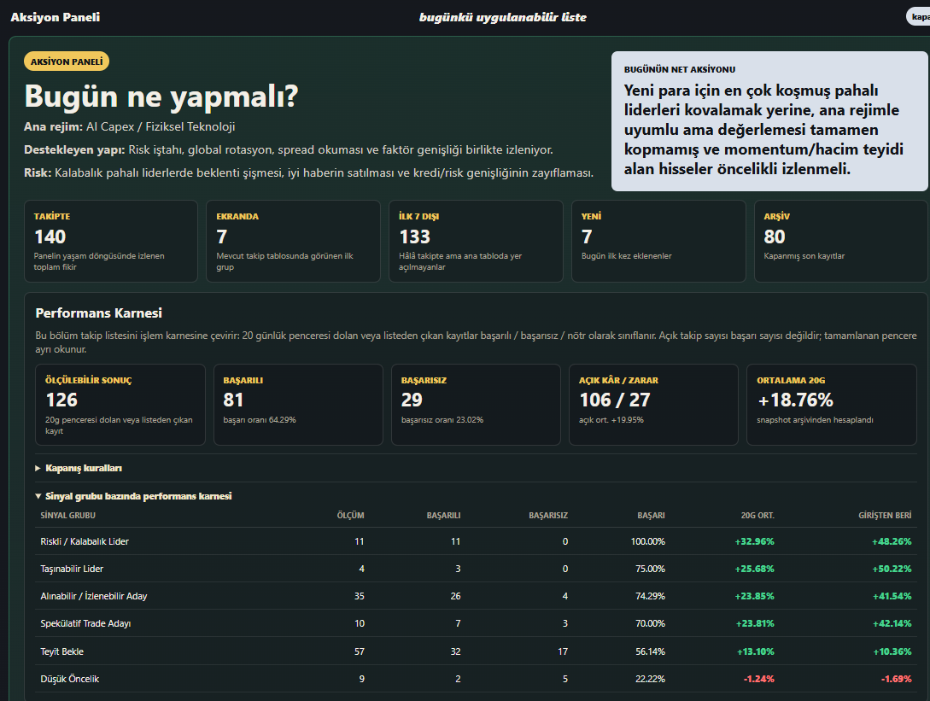Click the BUGÜNÜN NET AKSİYONU box
The width and height of the screenshot is (930, 701).
click(769, 121)
